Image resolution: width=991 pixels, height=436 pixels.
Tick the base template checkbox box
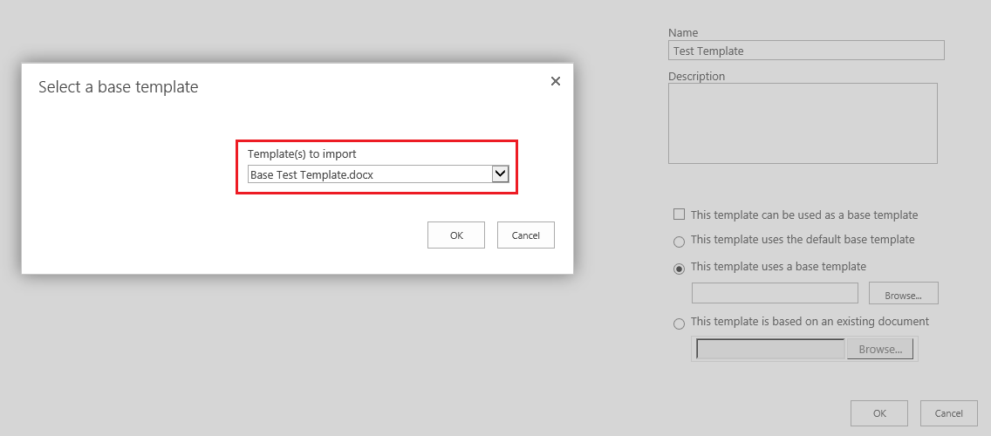pyautogui.click(x=679, y=215)
